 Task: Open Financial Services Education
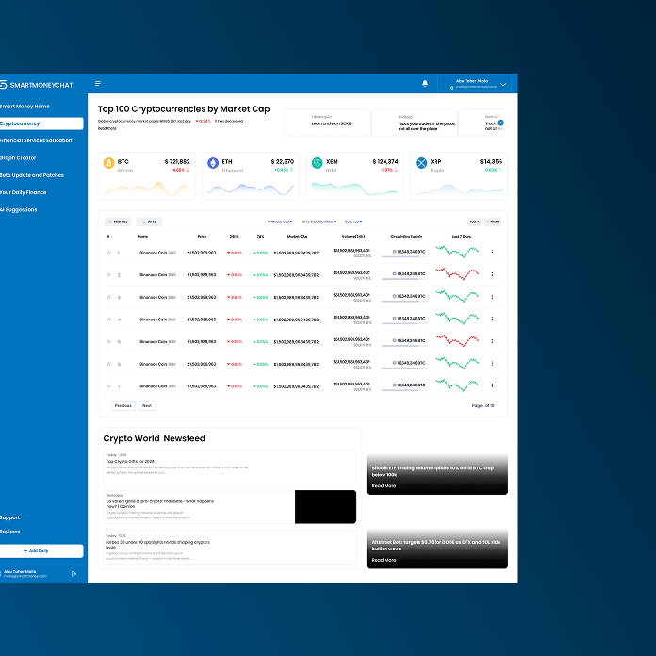click(36, 140)
